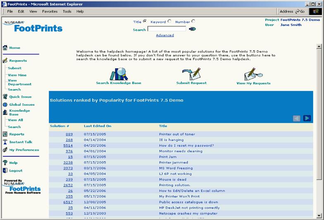The image size is (324, 220).
Task: Click Numara FootPrints logo at top
Action: click(33, 26)
